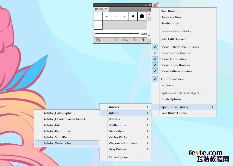
Task: Click Options of Selected Object icon
Action: (125, 40)
